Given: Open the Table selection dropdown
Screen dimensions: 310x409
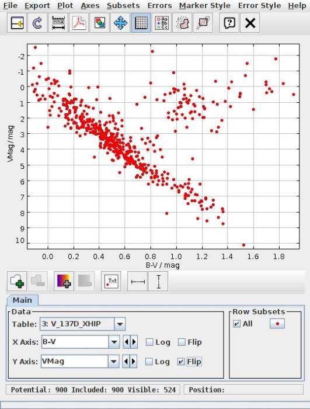Looking at the screenshot, I should click(120, 324).
